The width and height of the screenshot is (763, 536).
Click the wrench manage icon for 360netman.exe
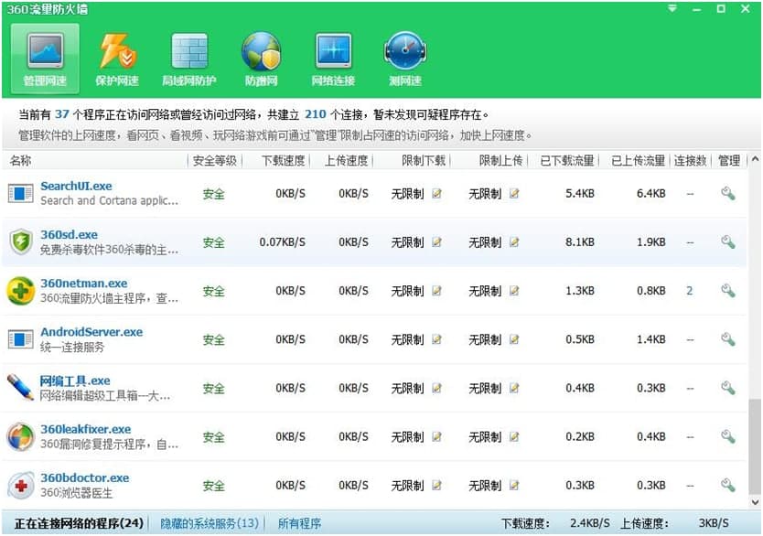(x=727, y=291)
